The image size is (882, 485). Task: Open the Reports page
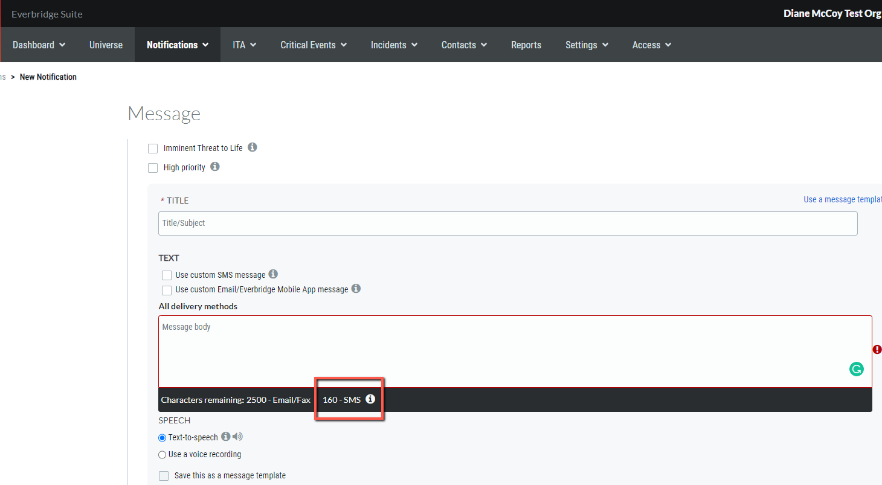pyautogui.click(x=526, y=45)
